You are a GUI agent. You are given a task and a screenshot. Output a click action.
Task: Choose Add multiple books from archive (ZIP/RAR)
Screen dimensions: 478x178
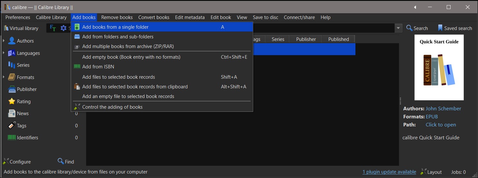(162, 46)
